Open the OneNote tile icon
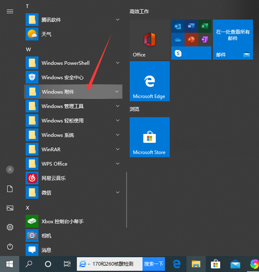Screen dimensions: 259x272 click(205, 40)
